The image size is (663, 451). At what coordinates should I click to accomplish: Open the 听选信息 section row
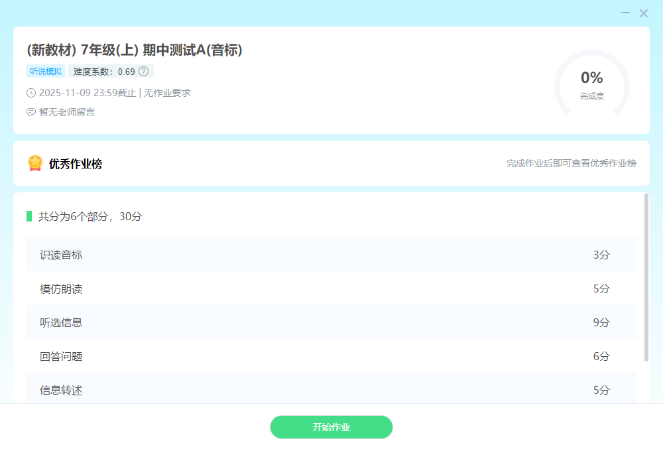[331, 322]
